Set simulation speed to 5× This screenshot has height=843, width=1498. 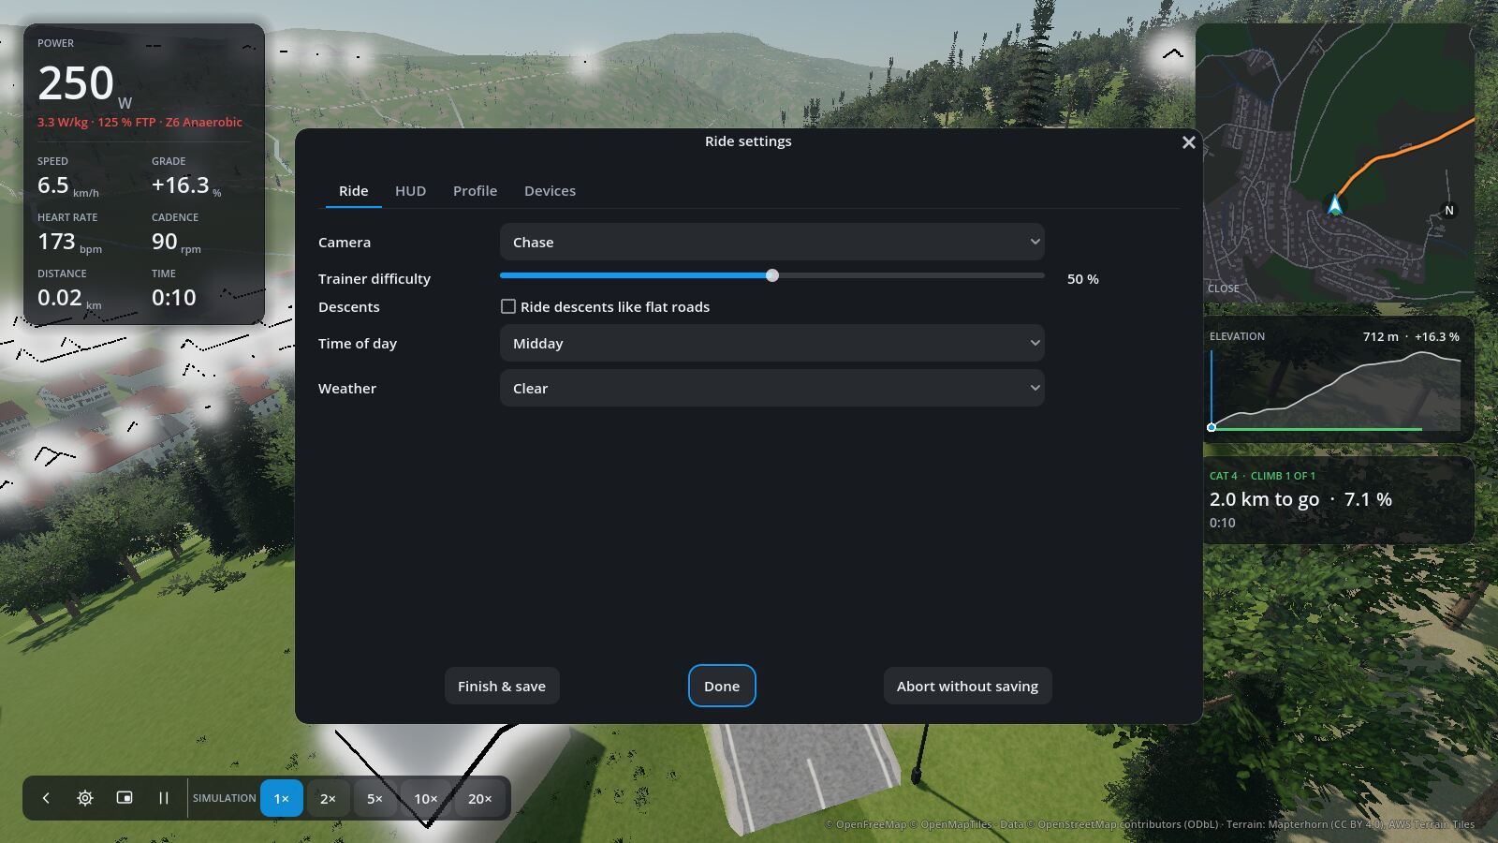coord(374,798)
